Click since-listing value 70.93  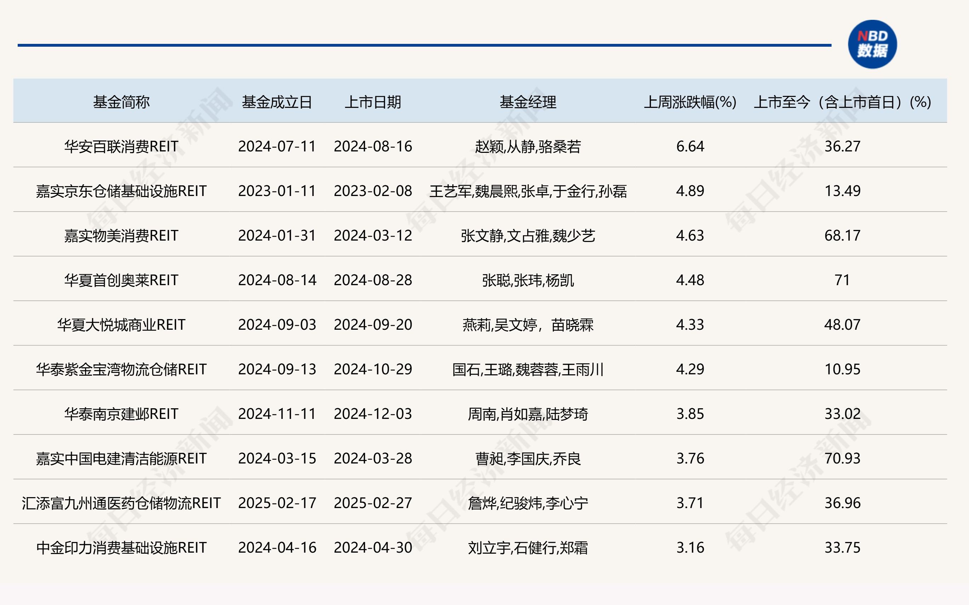coord(843,459)
